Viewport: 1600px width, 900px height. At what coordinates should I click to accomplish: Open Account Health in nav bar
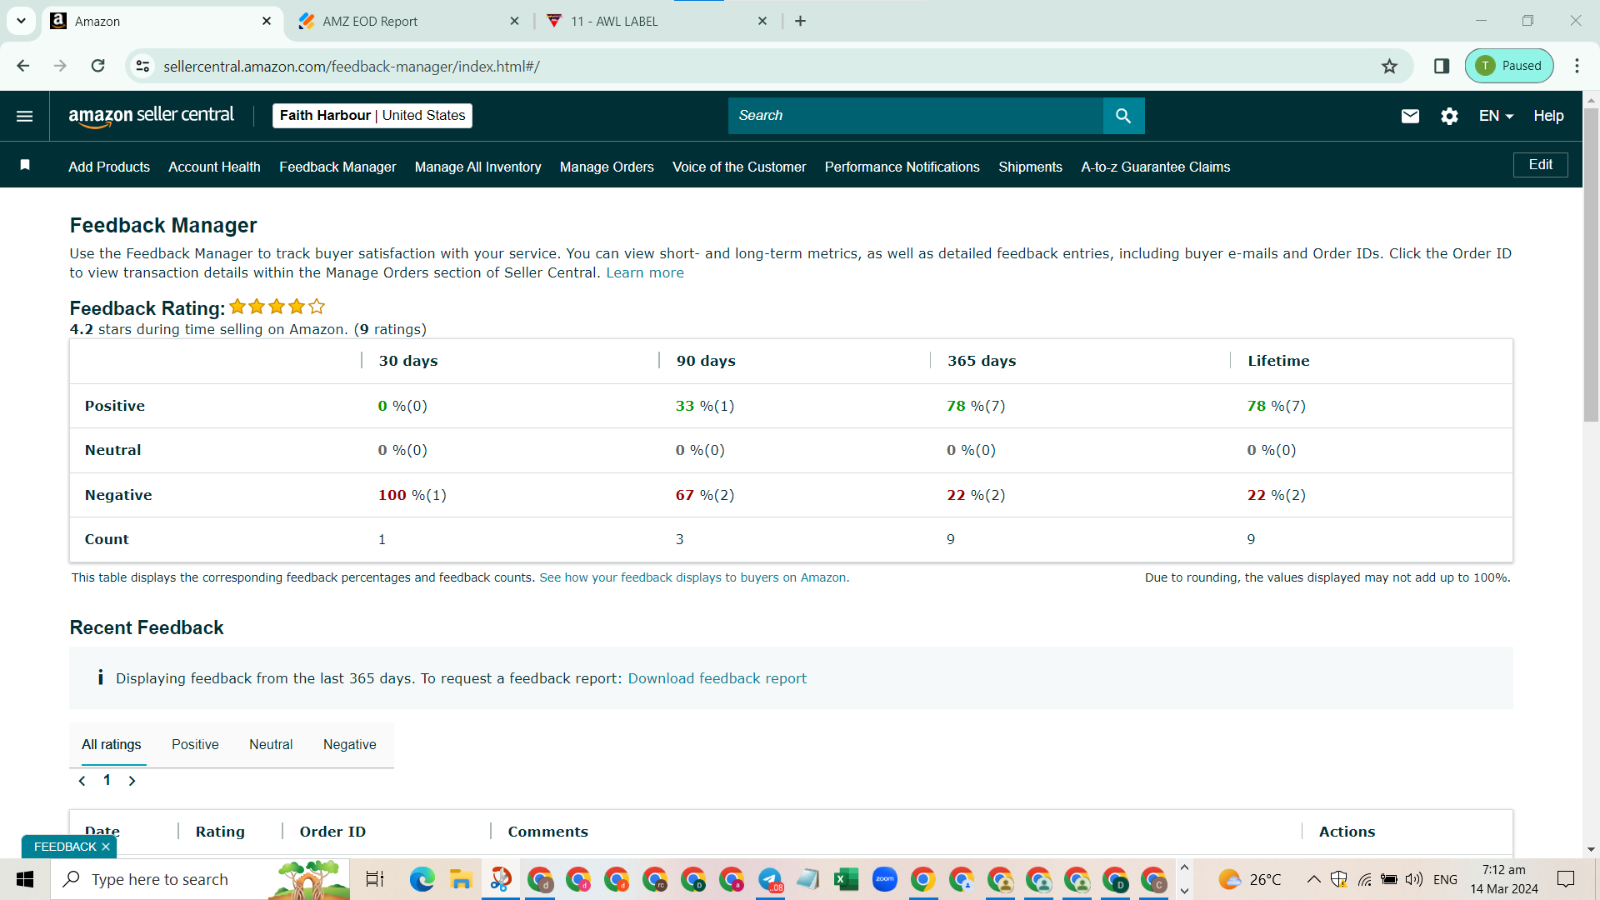(x=214, y=167)
